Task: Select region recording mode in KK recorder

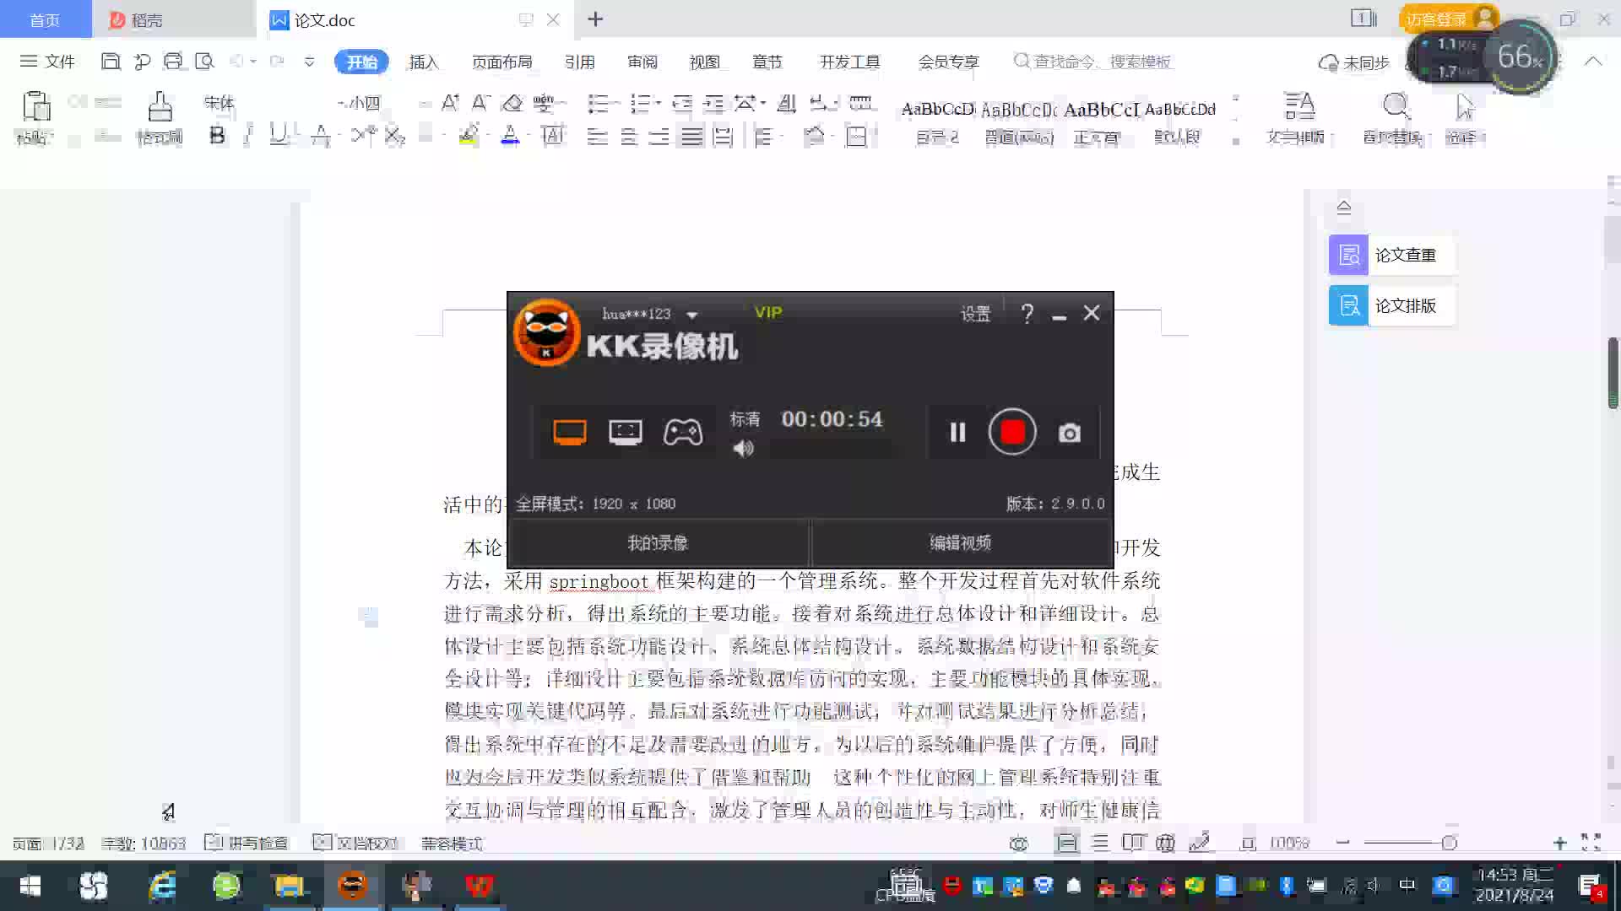Action: point(626,433)
